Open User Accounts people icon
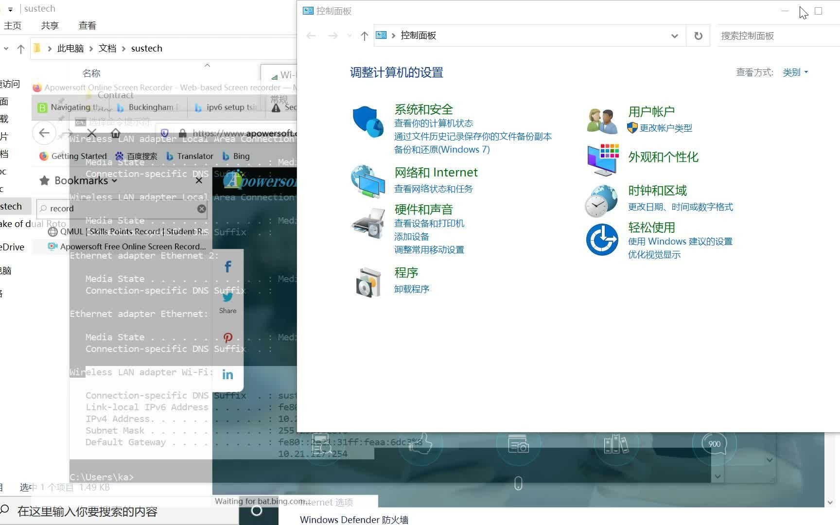Viewport: 840px width, 525px height. point(602,121)
